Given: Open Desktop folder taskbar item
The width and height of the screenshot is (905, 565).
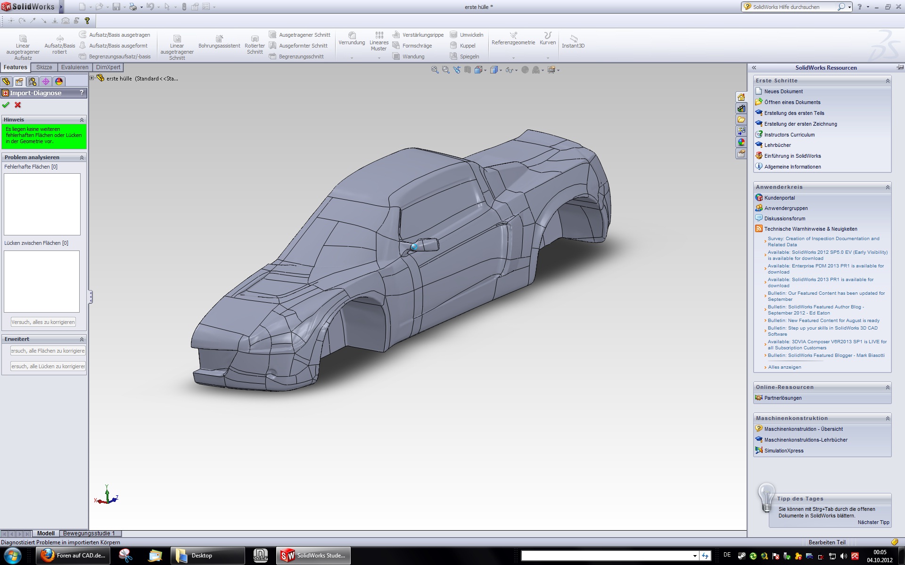Looking at the screenshot, I should tap(207, 556).
